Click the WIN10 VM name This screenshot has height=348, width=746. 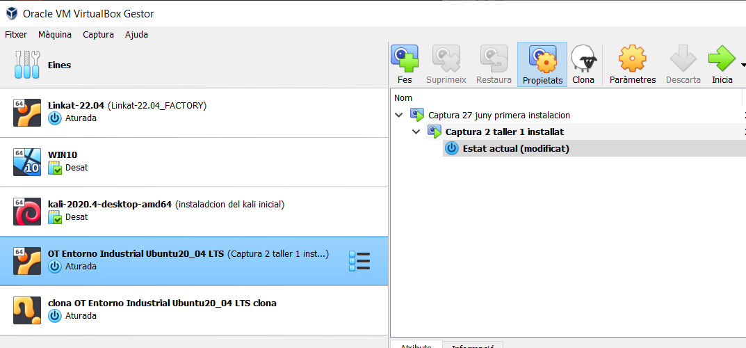click(63, 155)
